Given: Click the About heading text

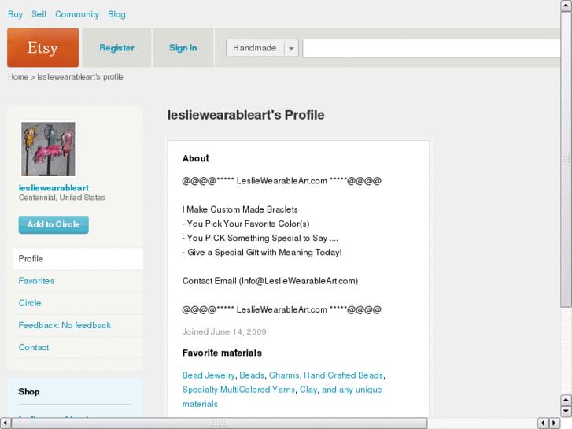Looking at the screenshot, I should pos(196,158).
